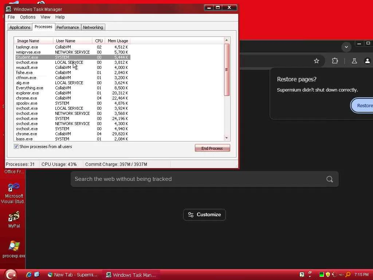Open Microsoft Visual Studio desktop shortcut
This screenshot has height=280, width=373.
[x=13, y=193]
